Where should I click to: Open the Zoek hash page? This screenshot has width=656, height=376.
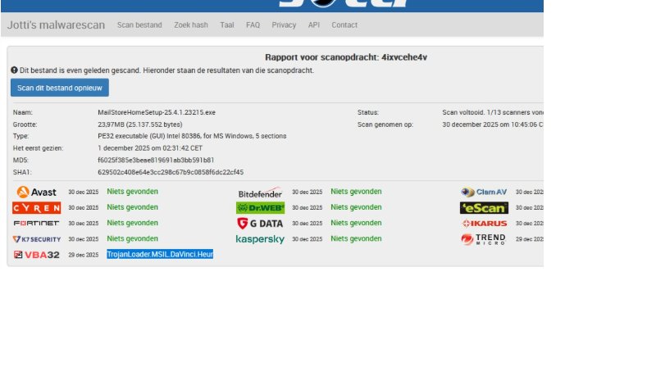pos(191,25)
